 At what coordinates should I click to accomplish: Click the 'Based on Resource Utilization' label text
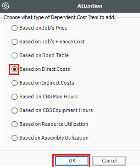pyautogui.click(x=53, y=124)
